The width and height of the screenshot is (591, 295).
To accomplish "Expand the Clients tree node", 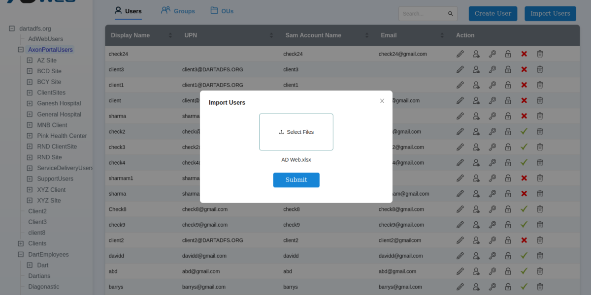I will 21,243.
